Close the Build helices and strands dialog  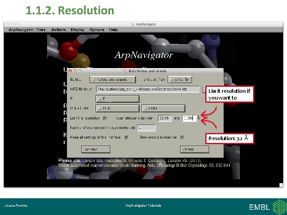[70, 71]
